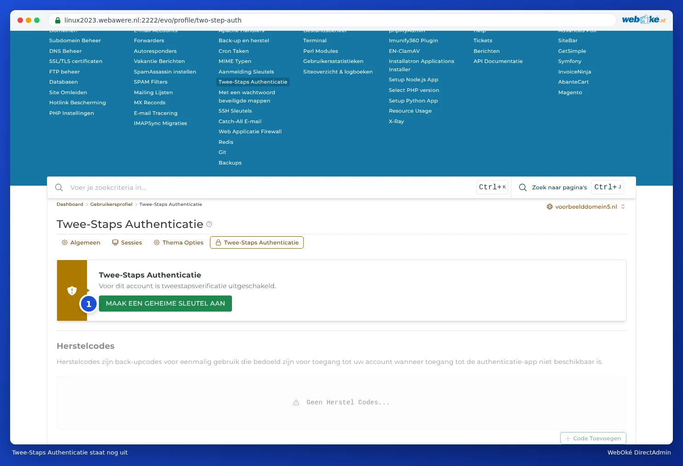
Task: Open the Databasen page
Action: [64, 82]
